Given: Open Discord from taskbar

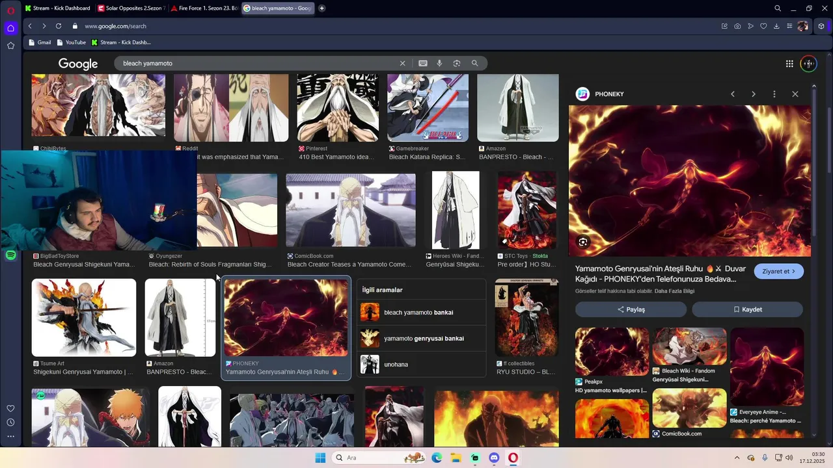Looking at the screenshot, I should 494,458.
